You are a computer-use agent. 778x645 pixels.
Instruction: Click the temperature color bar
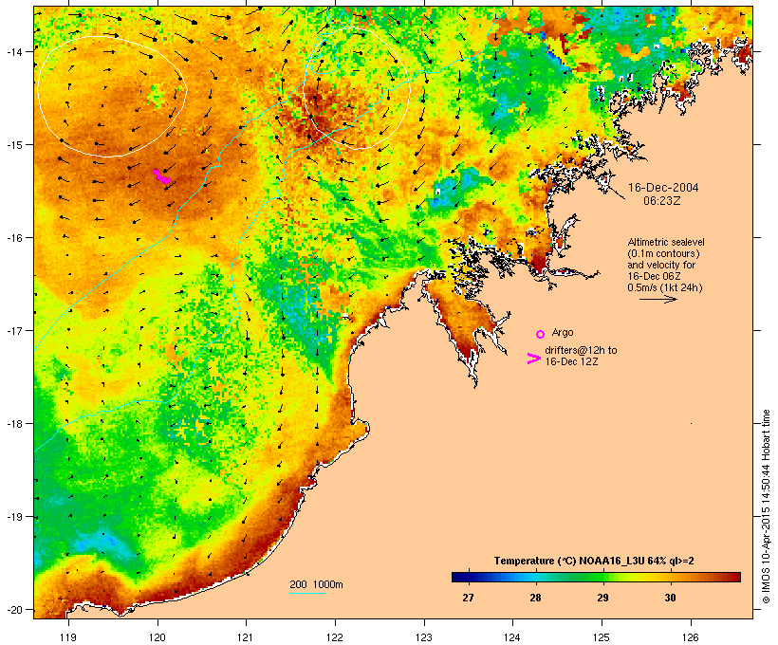[596, 577]
